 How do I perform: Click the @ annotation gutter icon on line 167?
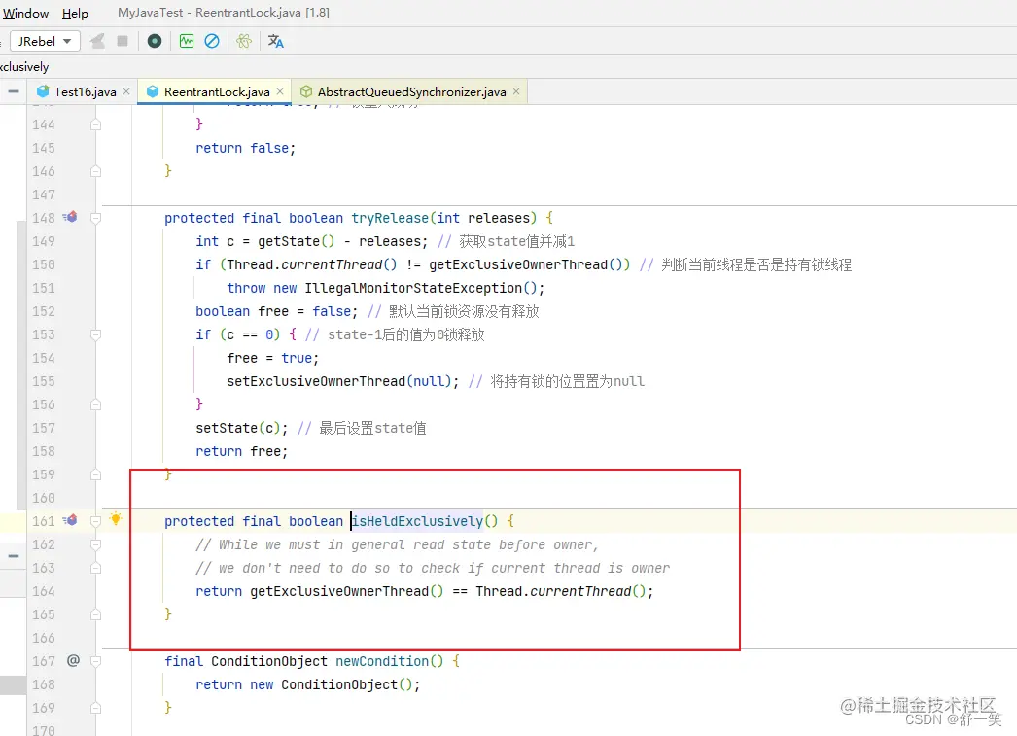point(73,660)
